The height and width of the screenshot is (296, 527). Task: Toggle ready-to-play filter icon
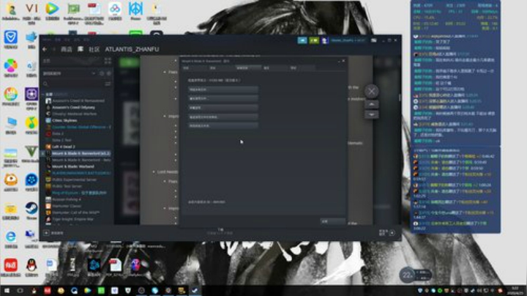pos(108,73)
